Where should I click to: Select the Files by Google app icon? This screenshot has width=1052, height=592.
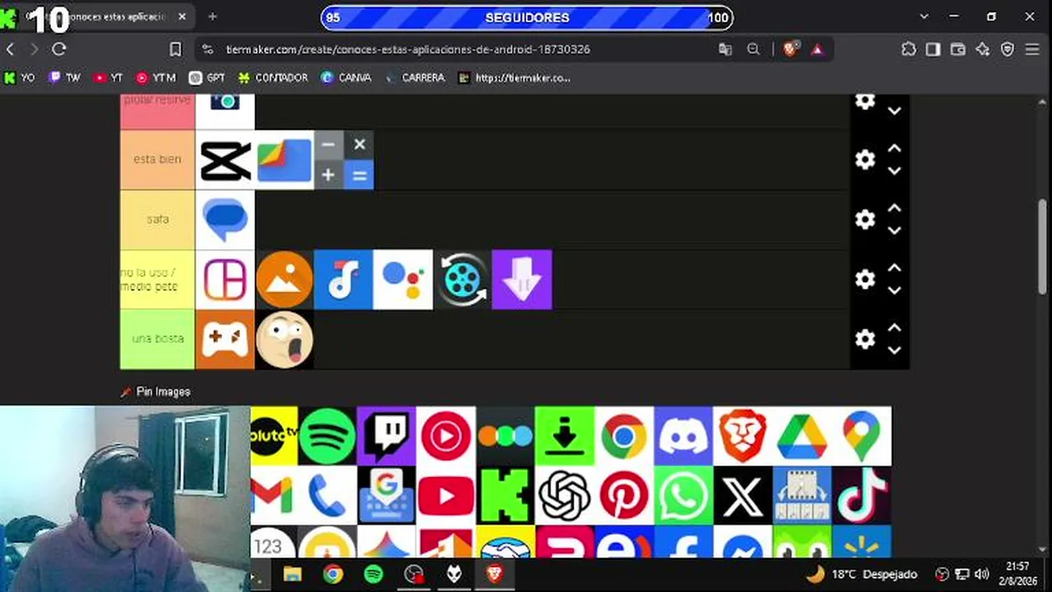tap(284, 160)
